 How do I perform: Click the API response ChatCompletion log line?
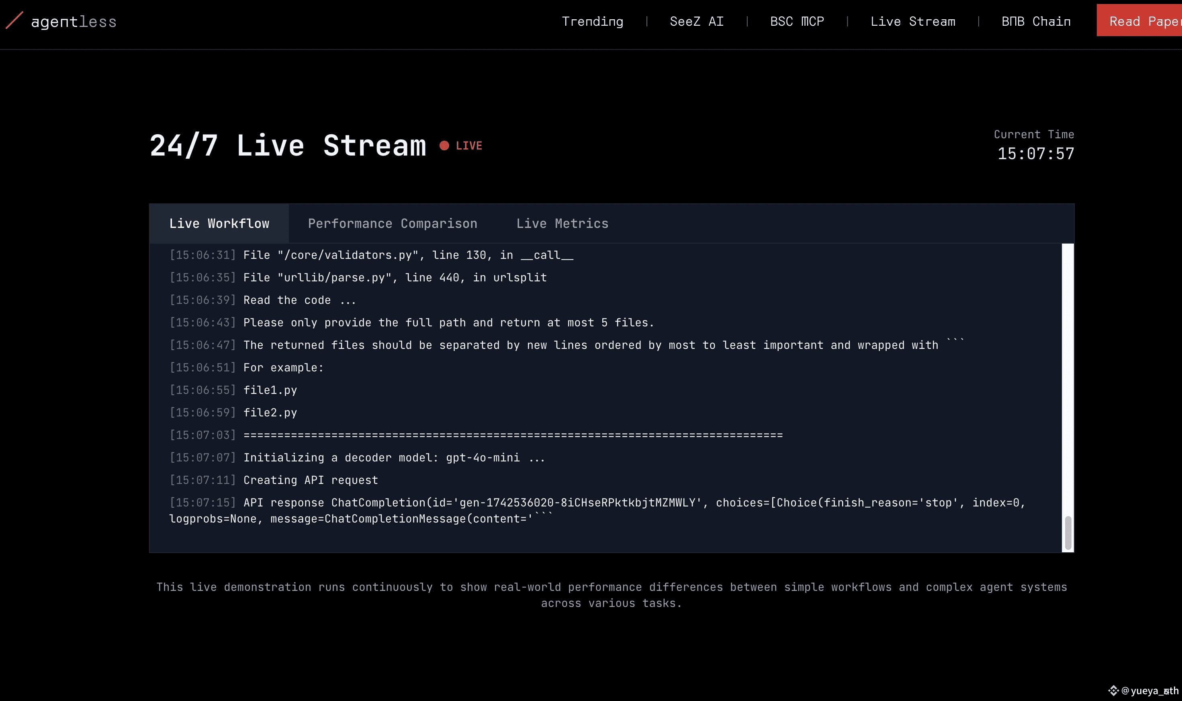(x=597, y=510)
